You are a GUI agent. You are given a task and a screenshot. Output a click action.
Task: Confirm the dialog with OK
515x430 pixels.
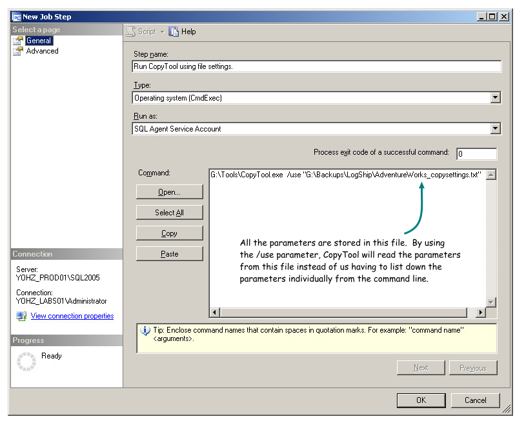click(421, 400)
